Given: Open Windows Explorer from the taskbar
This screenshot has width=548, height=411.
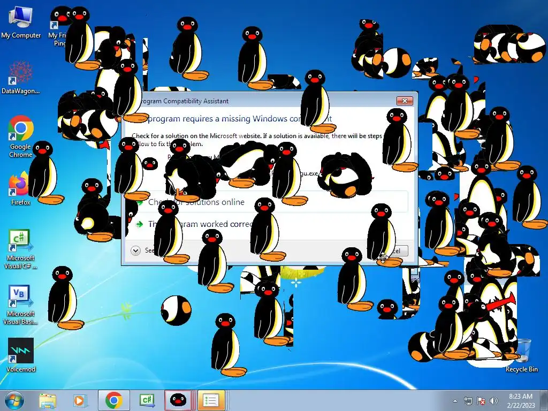Looking at the screenshot, I should tap(48, 400).
